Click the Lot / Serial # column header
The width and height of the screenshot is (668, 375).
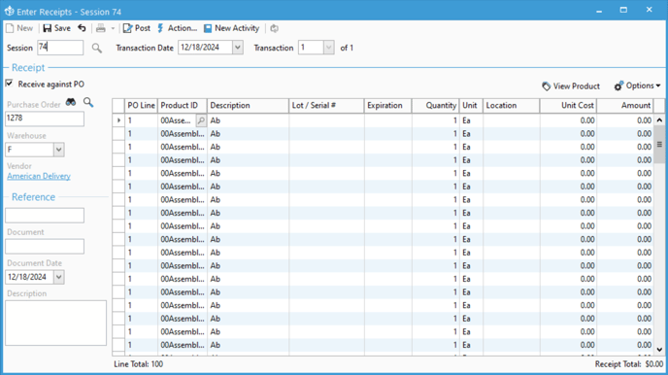pyautogui.click(x=327, y=105)
